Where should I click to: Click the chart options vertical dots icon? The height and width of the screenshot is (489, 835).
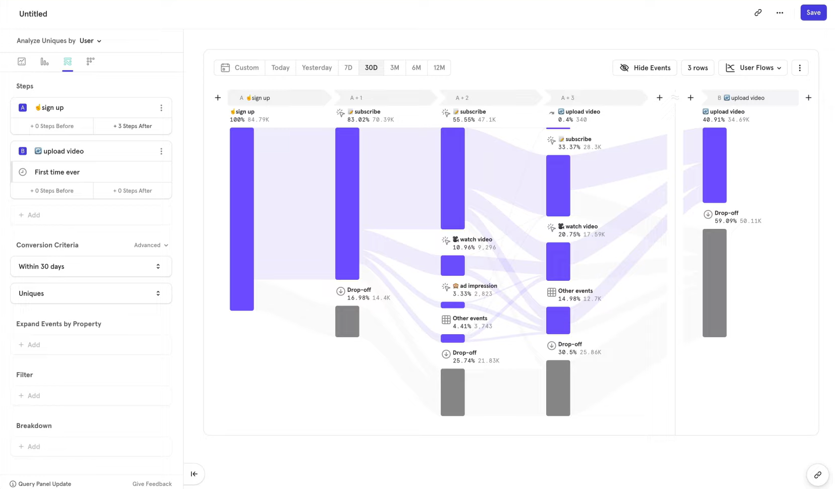click(x=800, y=68)
